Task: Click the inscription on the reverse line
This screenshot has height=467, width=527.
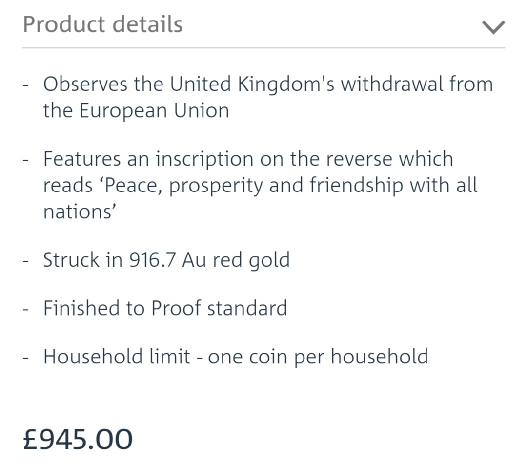Action: pyautogui.click(x=248, y=158)
